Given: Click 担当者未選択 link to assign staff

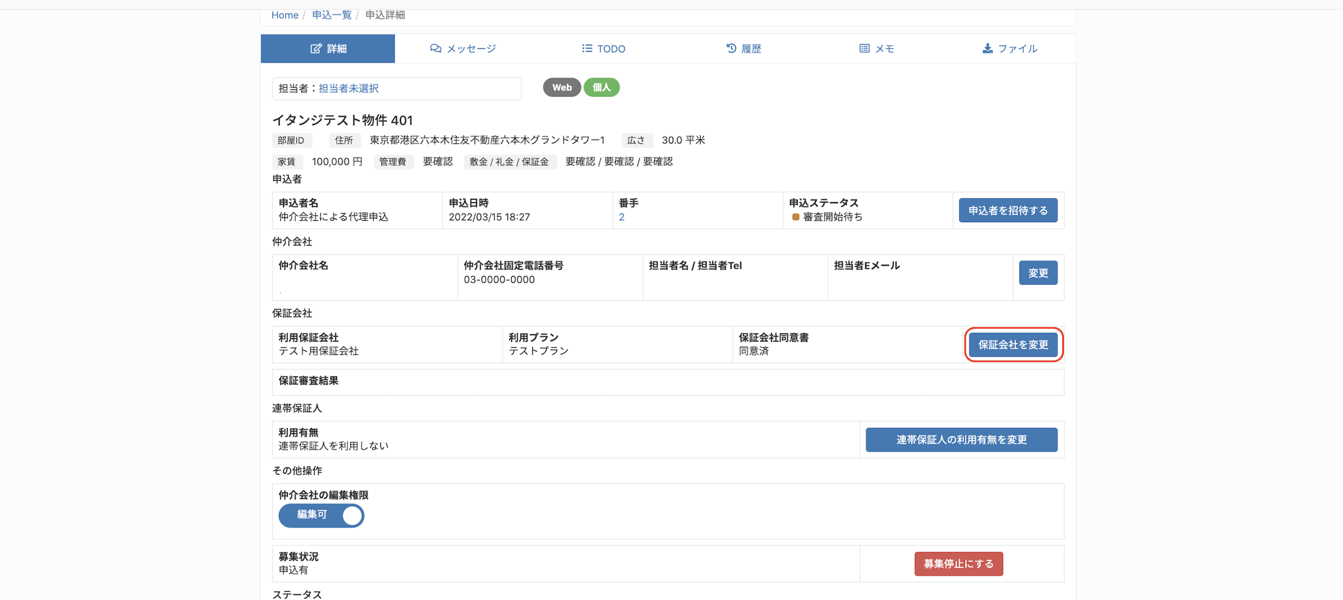Looking at the screenshot, I should 348,89.
